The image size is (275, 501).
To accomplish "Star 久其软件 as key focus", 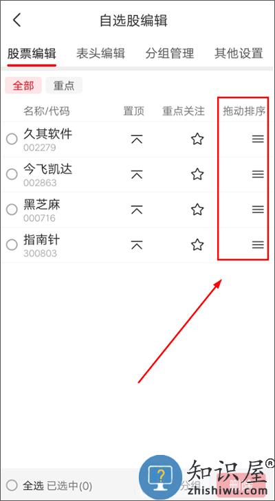I will 197,139.
